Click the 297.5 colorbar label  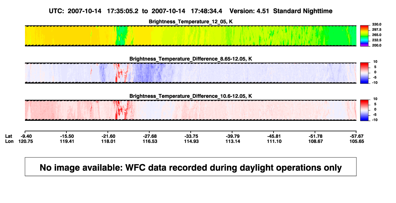[377, 30]
